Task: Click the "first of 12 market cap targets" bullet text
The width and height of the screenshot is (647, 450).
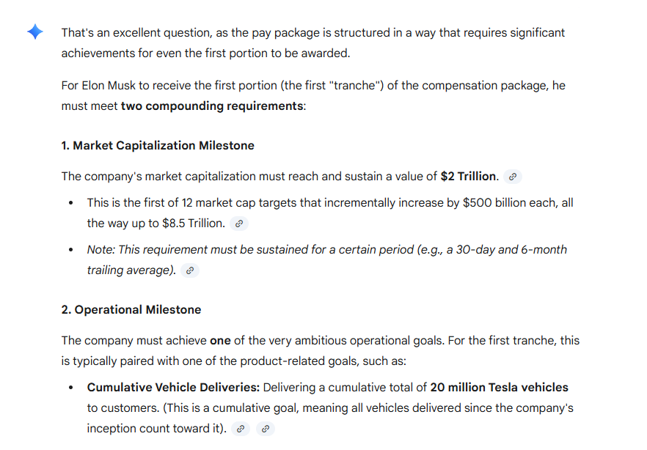Action: (x=220, y=203)
